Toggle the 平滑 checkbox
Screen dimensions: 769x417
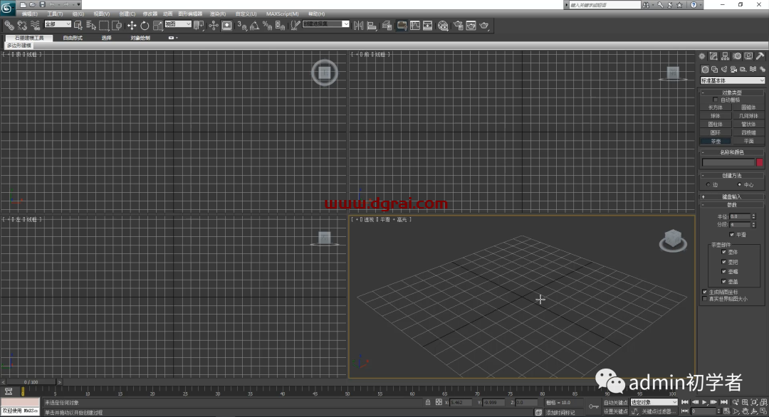[732, 234]
